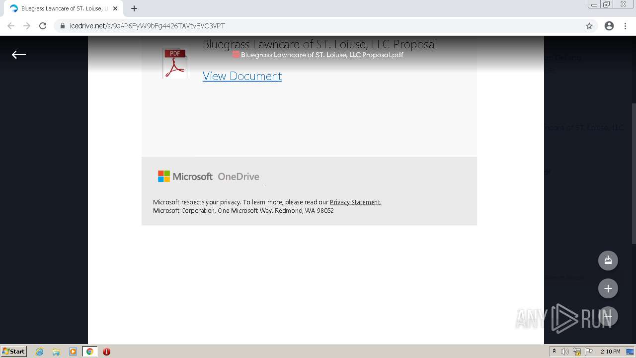
Task: Open the Privacy Statement link
Action: (x=355, y=202)
